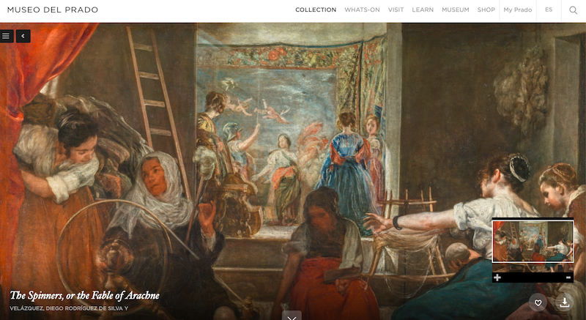Click The Spinners painting title
This screenshot has height=320, width=586.
(84, 295)
